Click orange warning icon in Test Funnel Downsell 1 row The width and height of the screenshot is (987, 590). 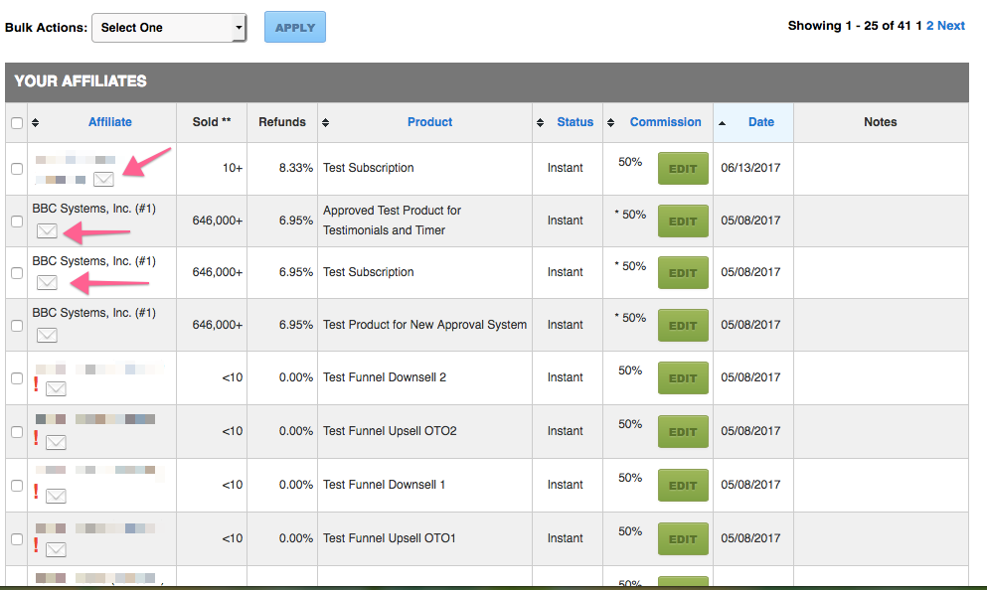click(37, 493)
